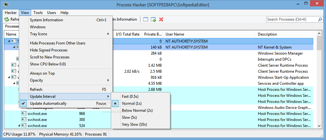Click the System Information toolbar button text

click(x=125, y=19)
